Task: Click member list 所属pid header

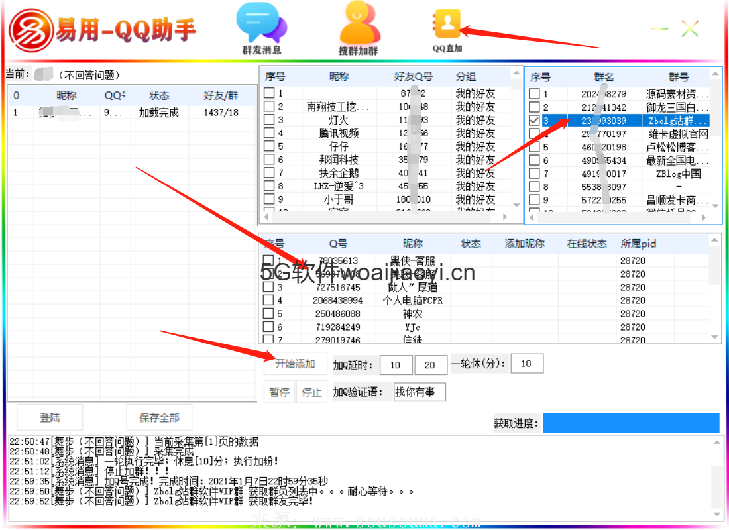Action: [638, 244]
